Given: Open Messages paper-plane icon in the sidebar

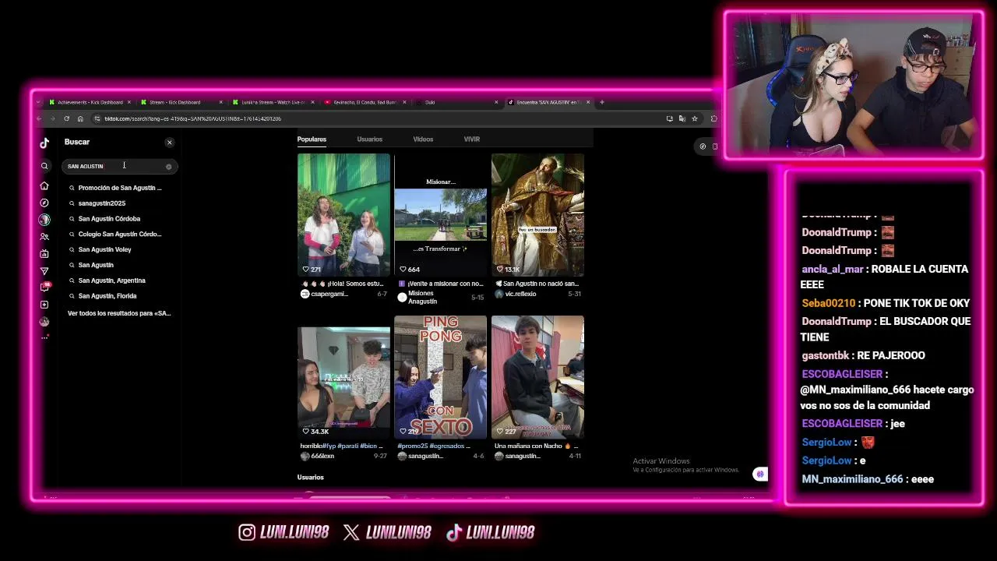Looking at the screenshot, I should (x=44, y=270).
